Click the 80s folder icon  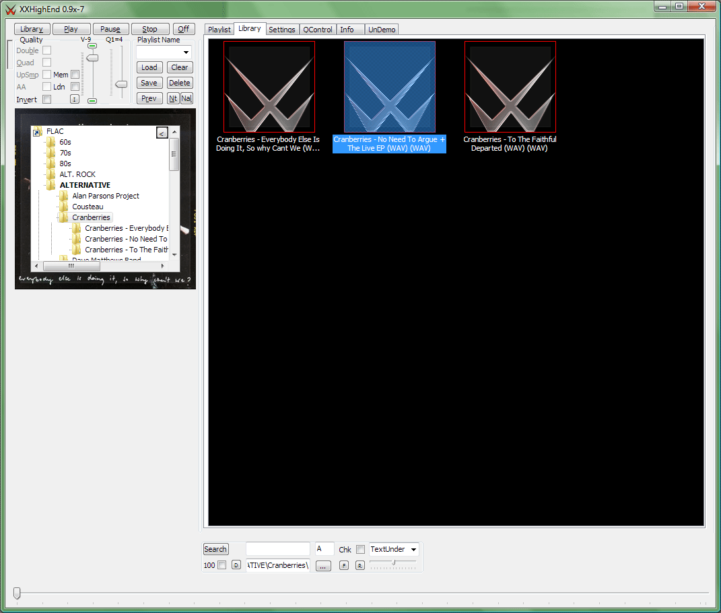[x=51, y=164]
